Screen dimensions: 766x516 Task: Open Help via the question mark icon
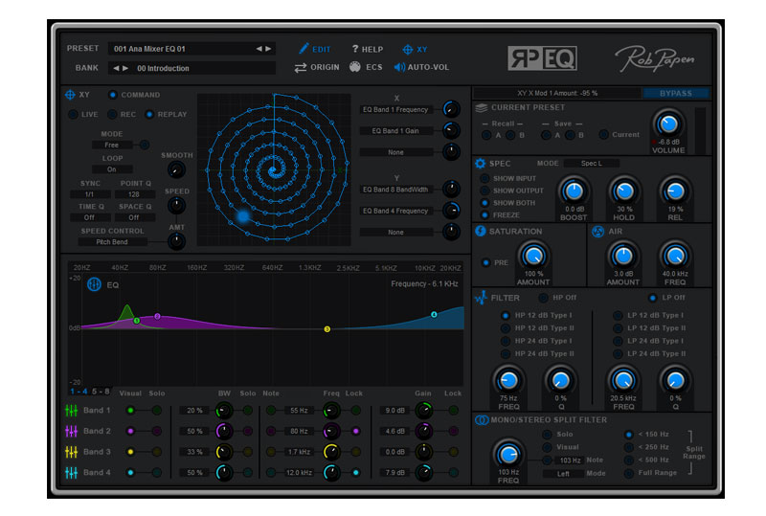click(355, 49)
